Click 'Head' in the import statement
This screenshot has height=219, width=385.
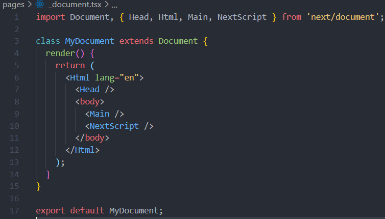(139, 17)
